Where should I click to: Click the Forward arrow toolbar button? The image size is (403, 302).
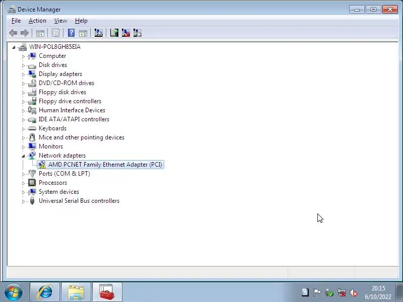(24, 33)
